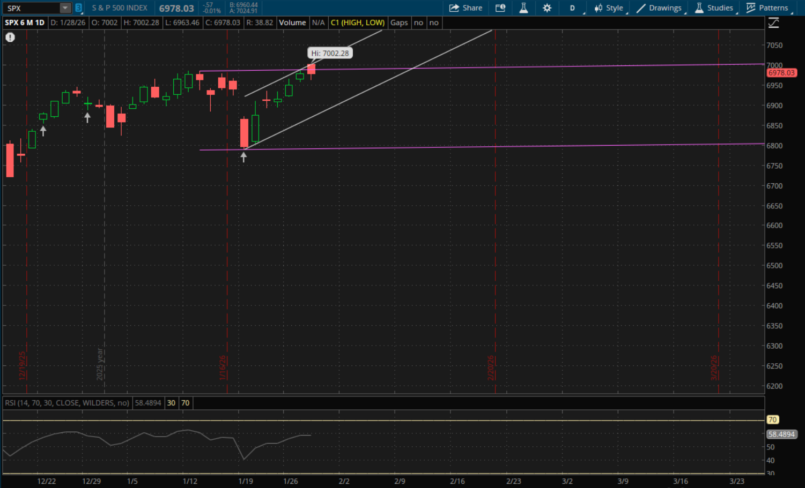Click the RSI study header label

67,403
